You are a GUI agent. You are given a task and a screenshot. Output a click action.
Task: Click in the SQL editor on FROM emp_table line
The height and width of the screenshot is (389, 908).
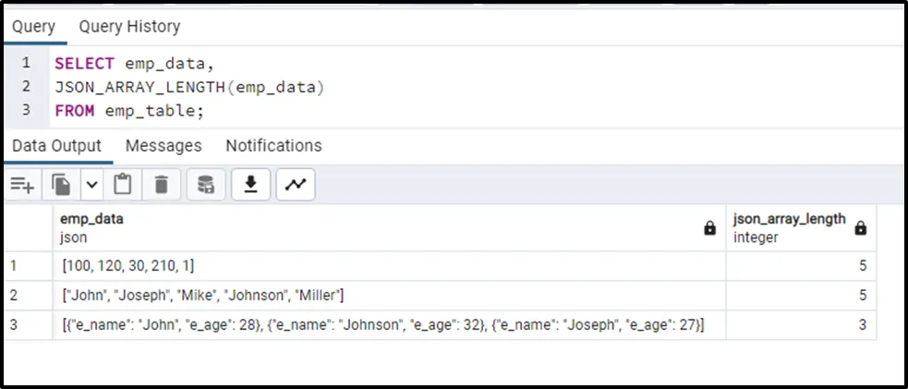[129, 111]
